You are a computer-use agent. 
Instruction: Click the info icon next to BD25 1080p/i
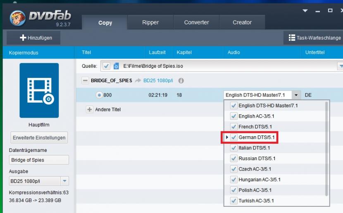tap(181, 80)
